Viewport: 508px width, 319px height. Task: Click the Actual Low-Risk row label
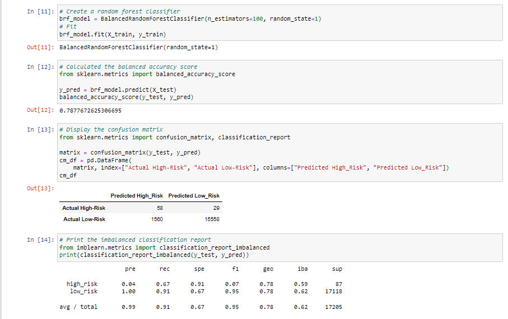pyautogui.click(x=84, y=219)
